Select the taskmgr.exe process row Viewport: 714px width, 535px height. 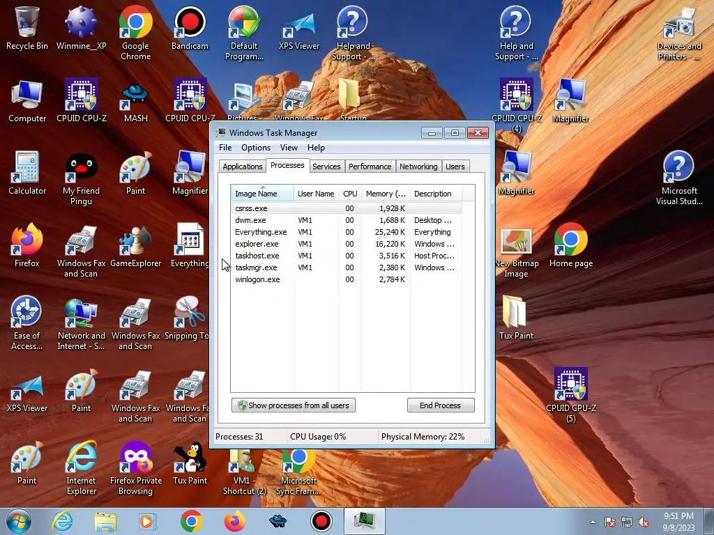pos(347,267)
